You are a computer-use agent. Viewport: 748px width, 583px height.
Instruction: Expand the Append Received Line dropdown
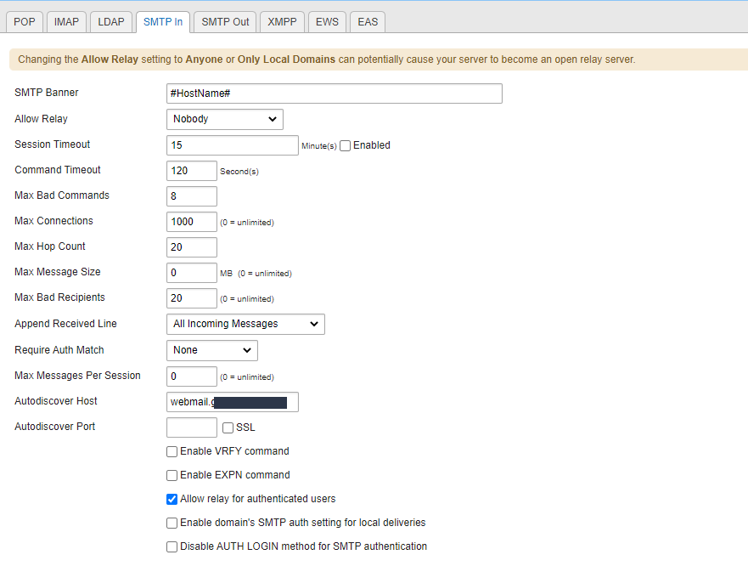click(245, 324)
